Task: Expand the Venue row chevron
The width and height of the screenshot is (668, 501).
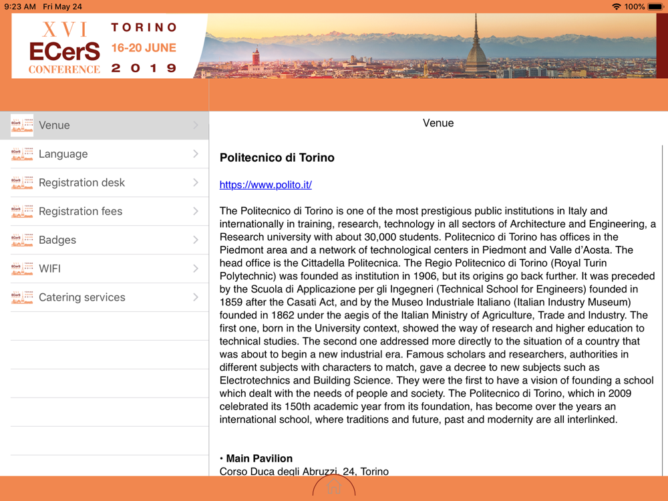Action: [x=196, y=125]
